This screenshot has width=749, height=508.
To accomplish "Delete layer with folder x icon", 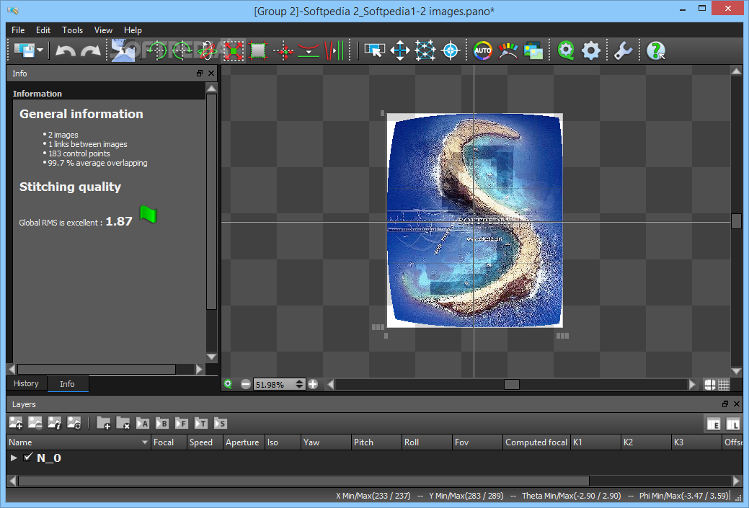I will 123,423.
